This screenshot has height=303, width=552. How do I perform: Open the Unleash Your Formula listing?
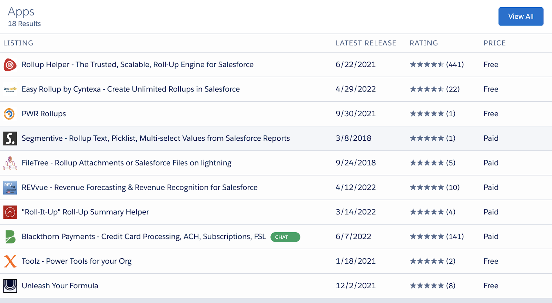click(60, 286)
